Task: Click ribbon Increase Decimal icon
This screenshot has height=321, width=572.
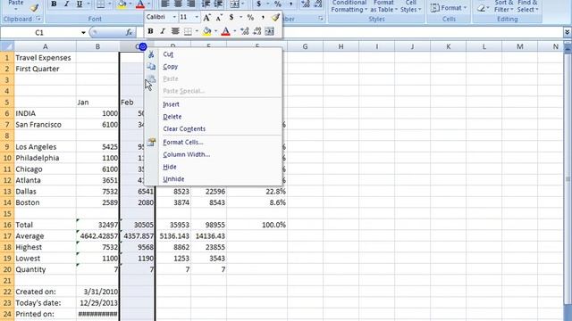Action: 306,4
